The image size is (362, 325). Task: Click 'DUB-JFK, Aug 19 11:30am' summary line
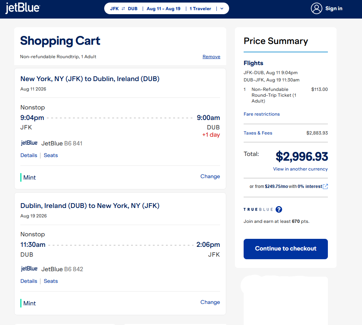pyautogui.click(x=272, y=80)
